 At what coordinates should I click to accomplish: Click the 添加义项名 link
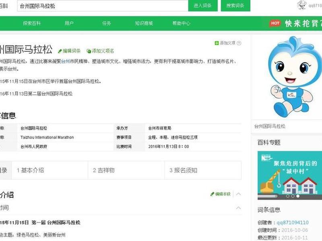103,51
